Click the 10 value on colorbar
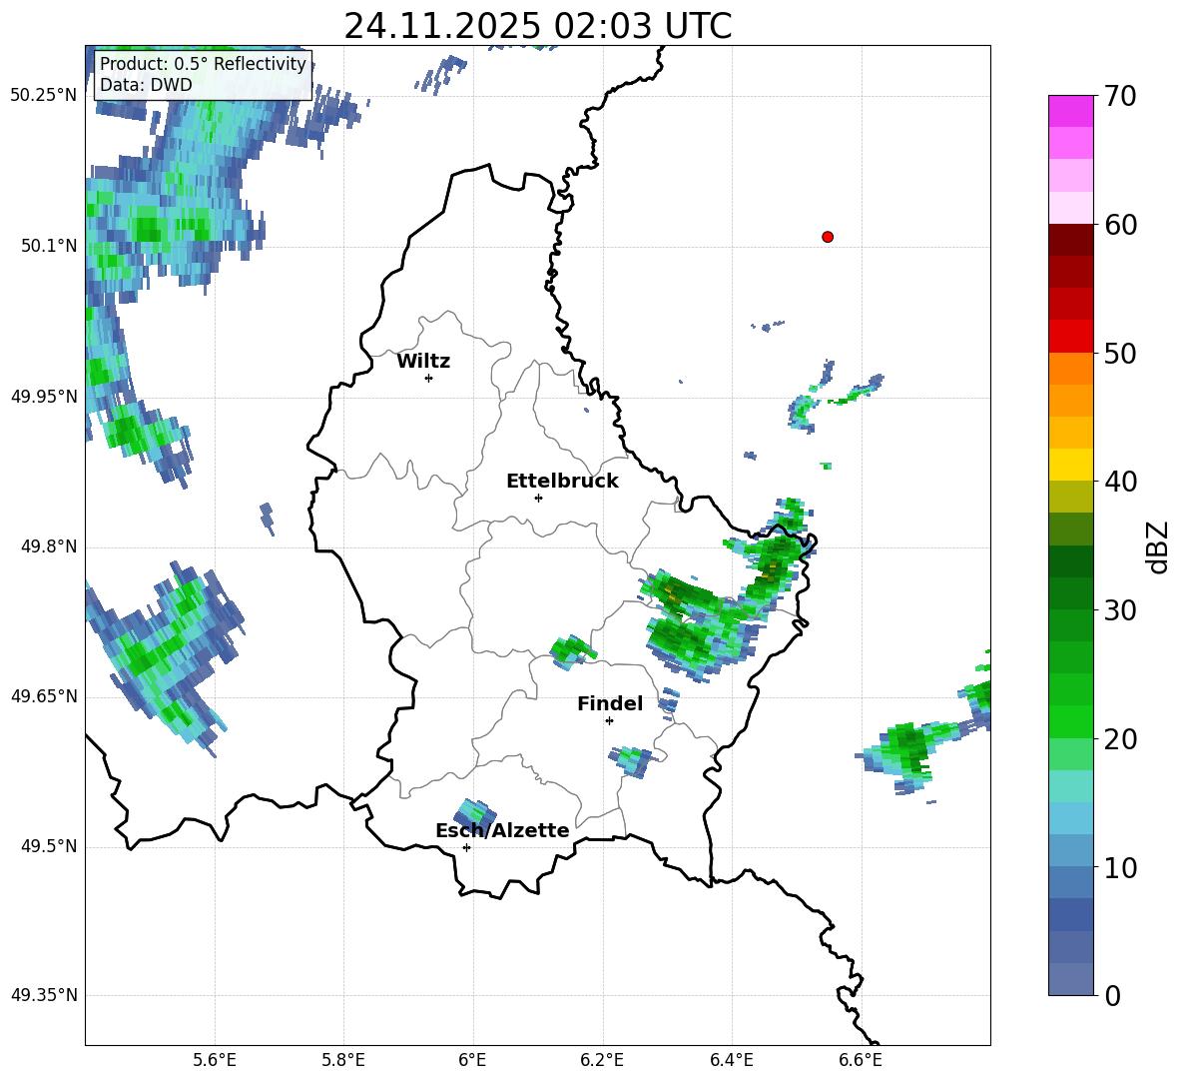Screen dimensions: 1182x1080 pos(1120,868)
